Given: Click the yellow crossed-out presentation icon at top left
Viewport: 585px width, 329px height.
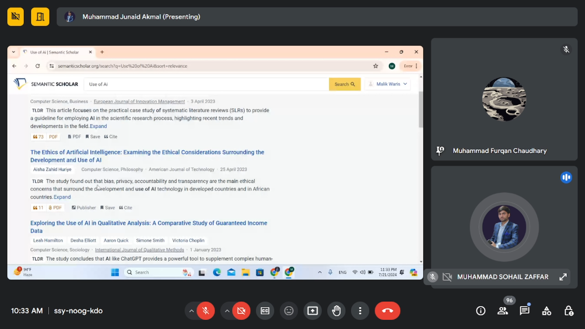Looking at the screenshot, I should click(x=16, y=16).
